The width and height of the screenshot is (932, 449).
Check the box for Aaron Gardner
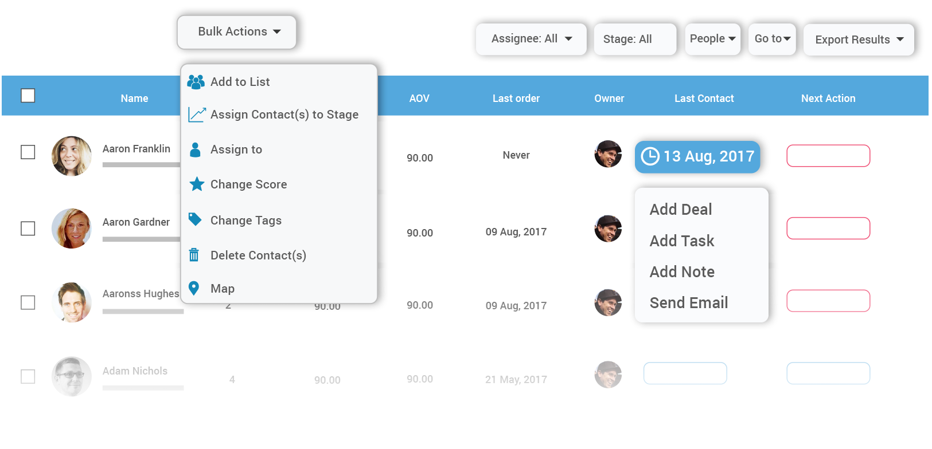[x=28, y=229]
